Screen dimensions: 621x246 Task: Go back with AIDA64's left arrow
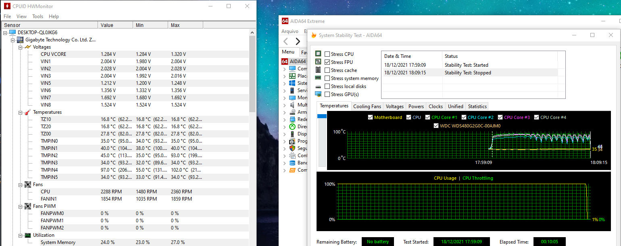click(x=286, y=41)
